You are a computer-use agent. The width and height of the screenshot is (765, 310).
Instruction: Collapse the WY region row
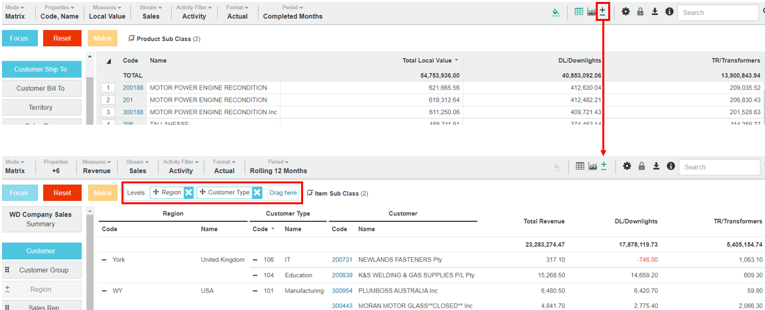[104, 291]
